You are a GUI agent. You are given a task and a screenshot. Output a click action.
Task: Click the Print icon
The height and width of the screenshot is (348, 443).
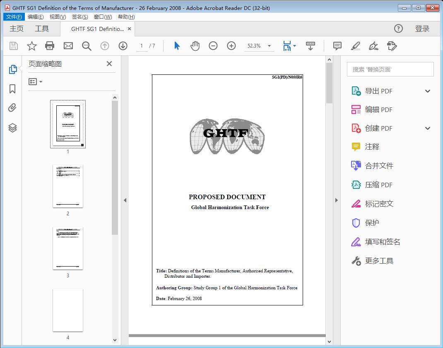click(50, 46)
